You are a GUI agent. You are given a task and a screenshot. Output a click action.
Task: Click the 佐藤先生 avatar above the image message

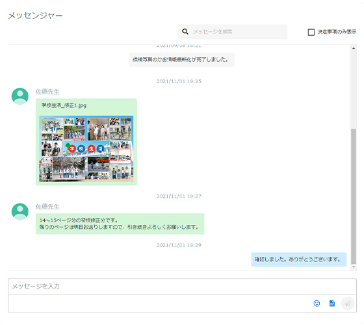[x=20, y=96]
